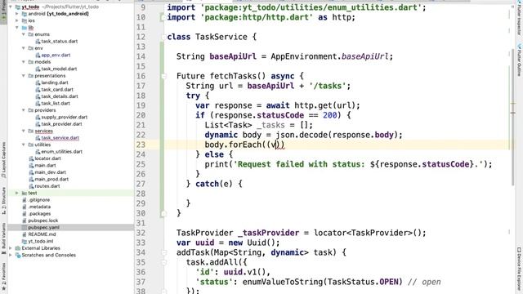This screenshot has height=294, width=523.
Task: Open the Structure tool window tab
Action: pos(3,201)
